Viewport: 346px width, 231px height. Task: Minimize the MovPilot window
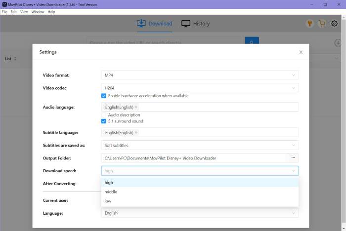click(x=311, y=4)
